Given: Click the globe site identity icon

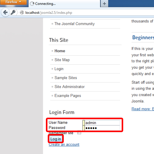Looking at the screenshot, I should click(22, 13).
